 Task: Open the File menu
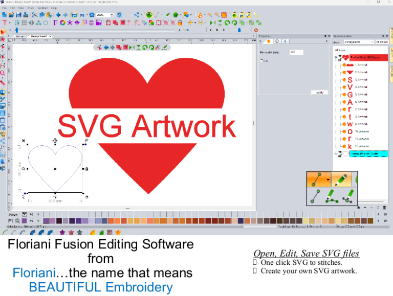[5, 8]
